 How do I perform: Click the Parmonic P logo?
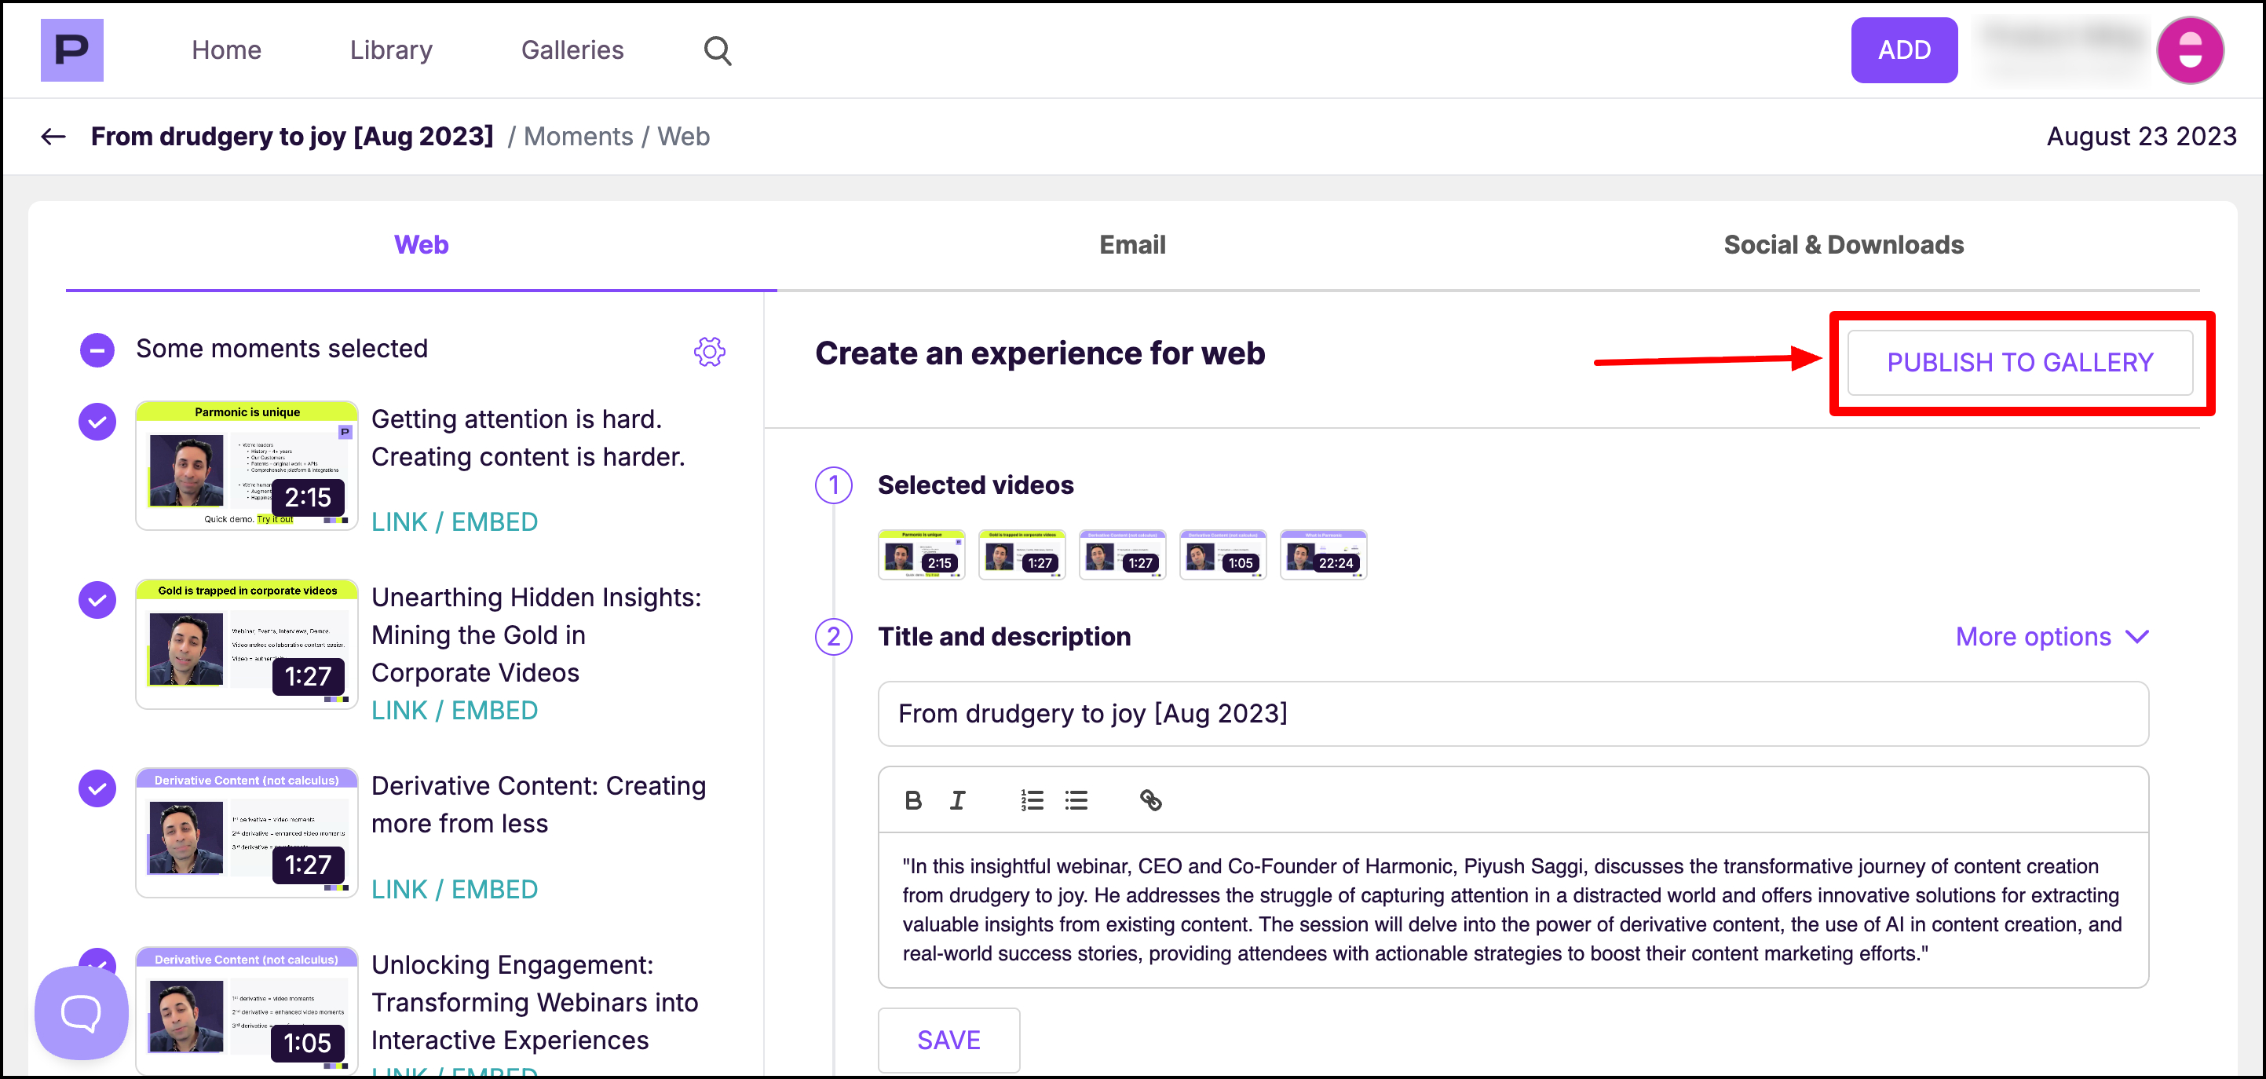[x=71, y=50]
